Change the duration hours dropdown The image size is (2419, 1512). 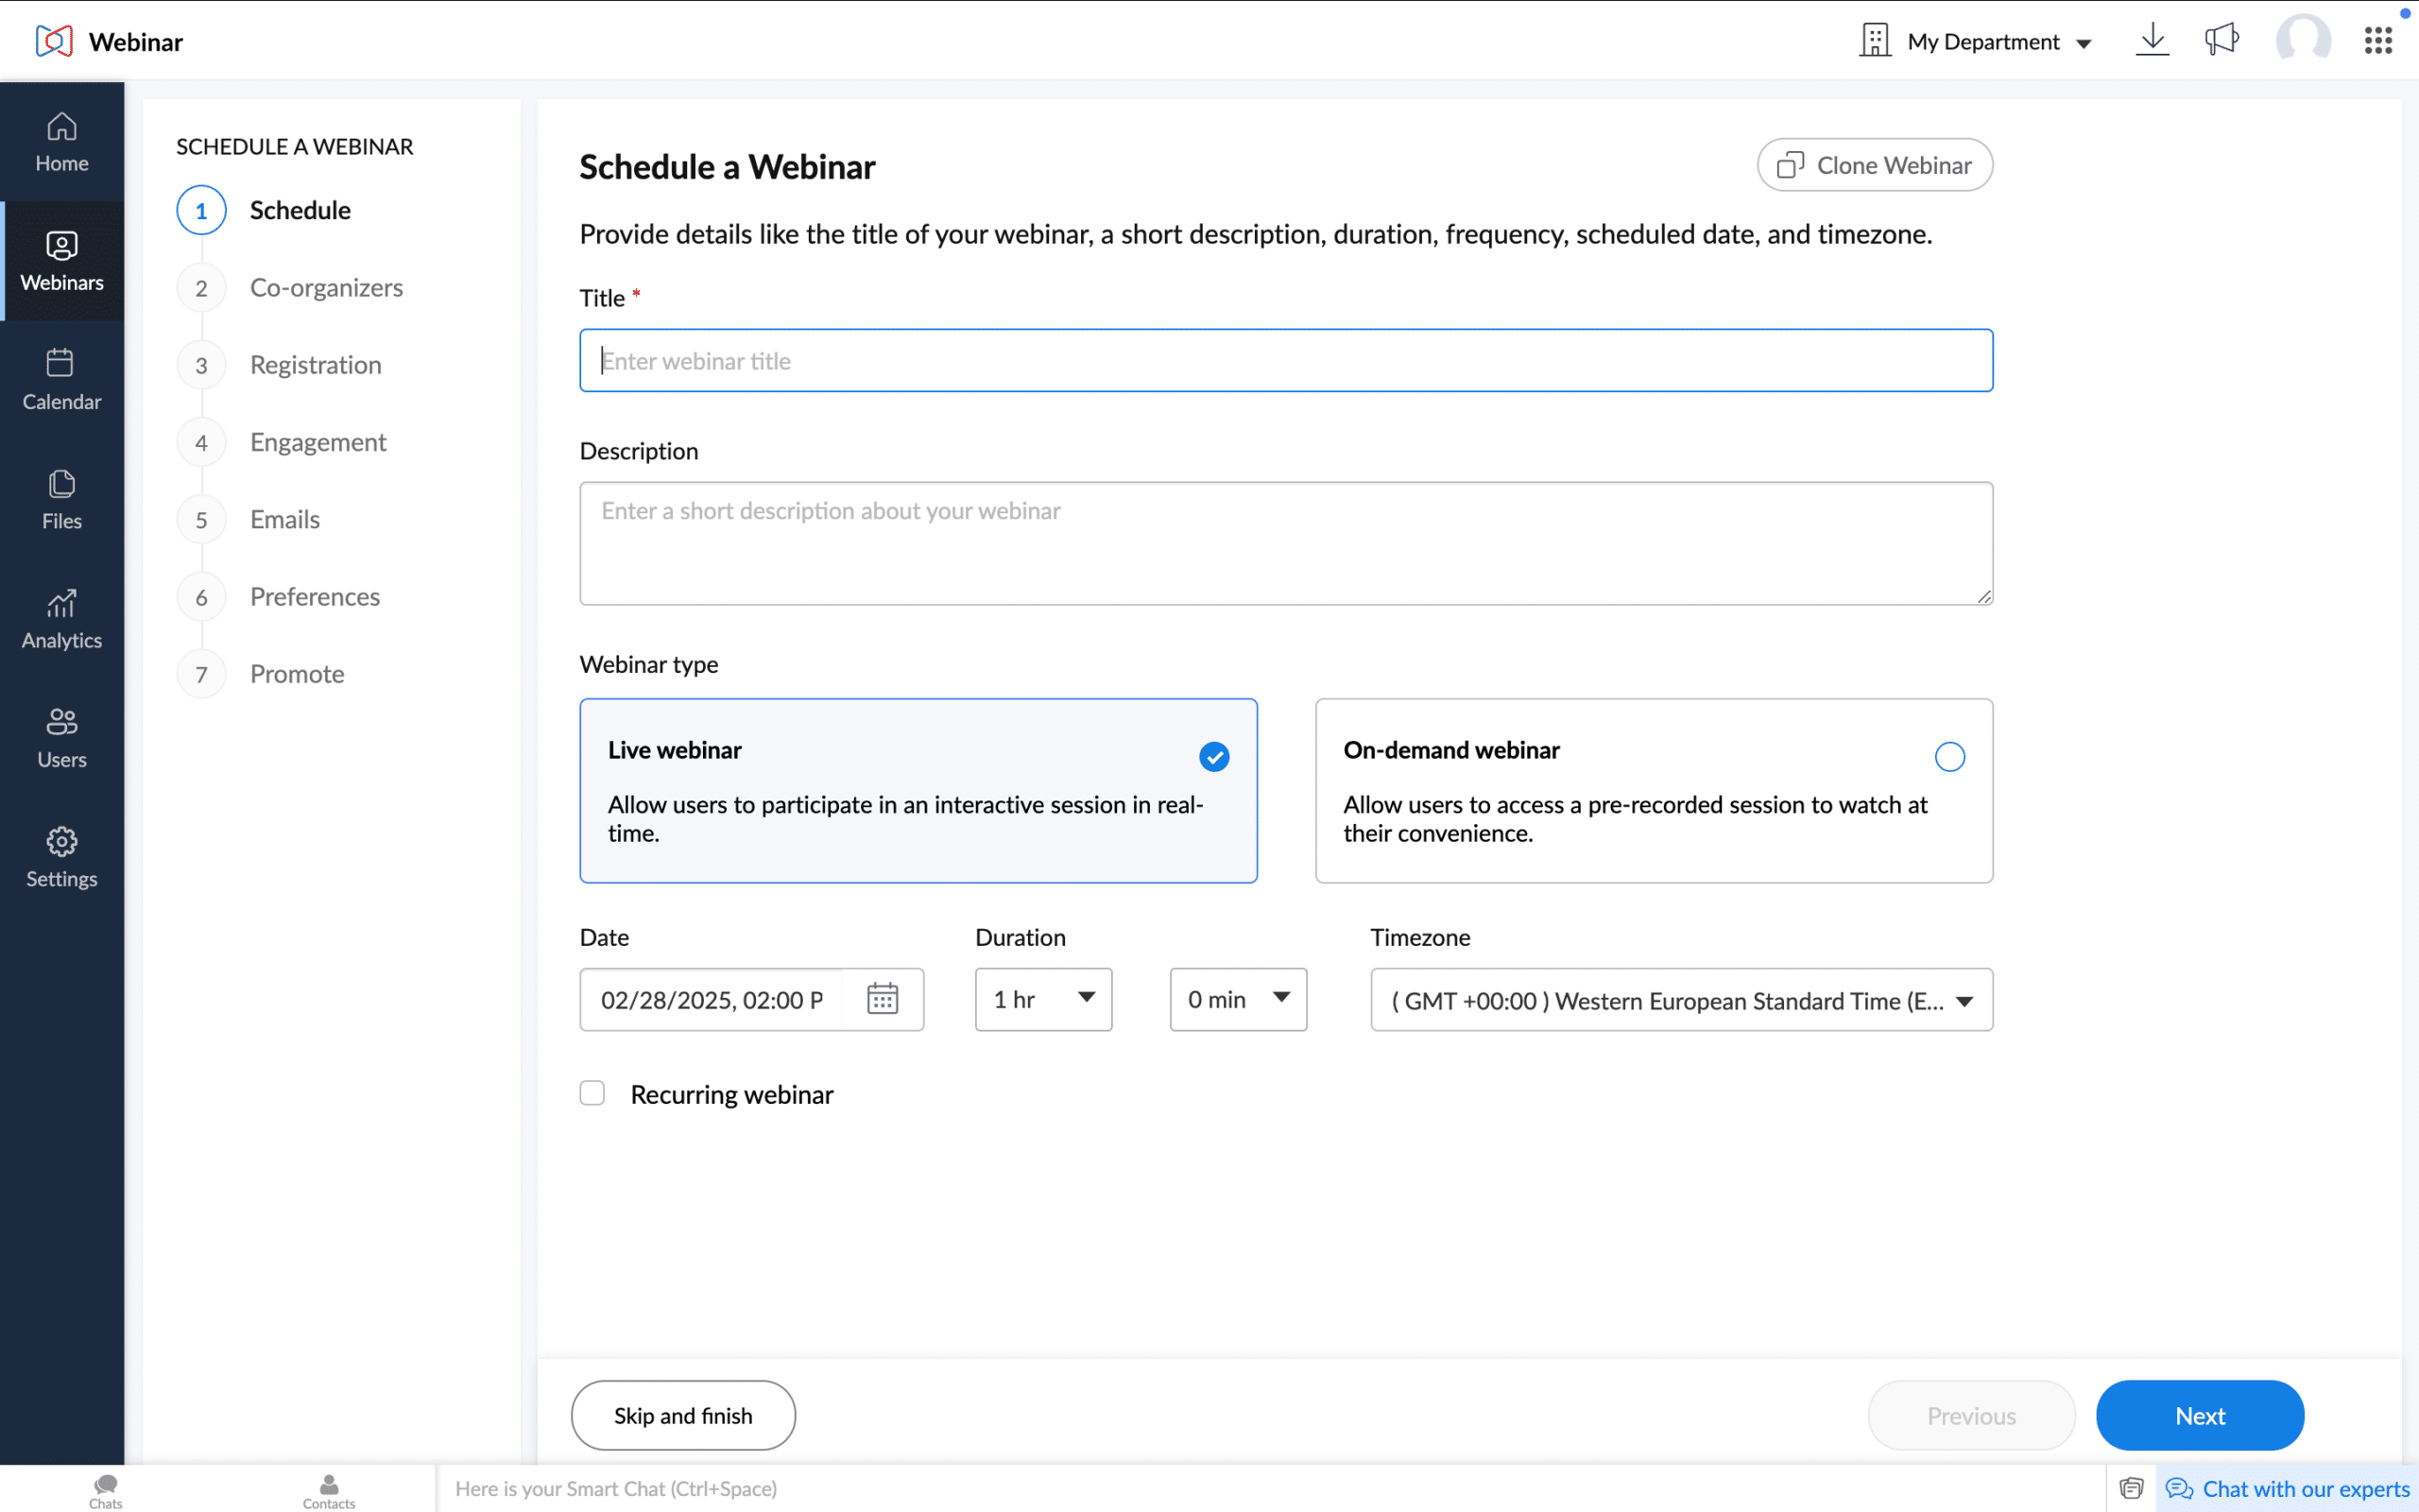[1042, 999]
